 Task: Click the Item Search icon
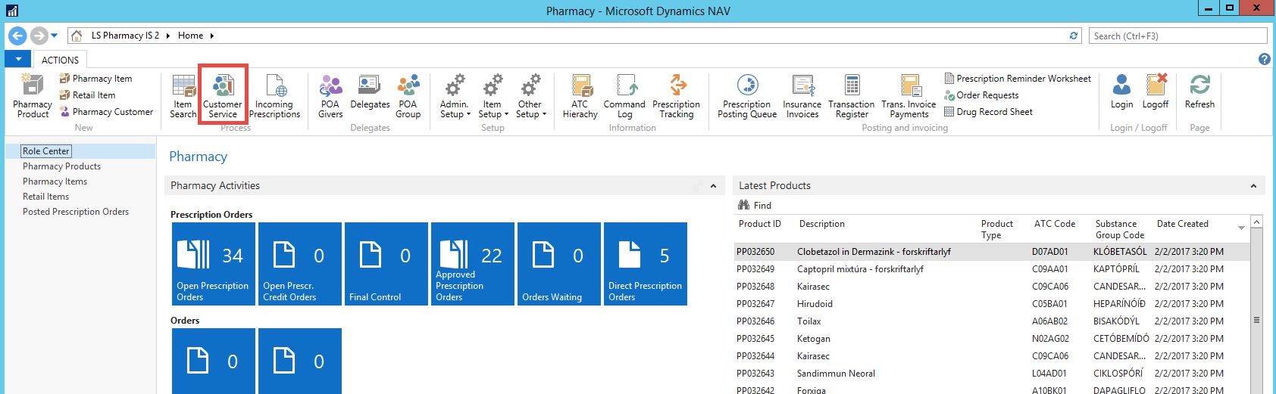[x=183, y=96]
